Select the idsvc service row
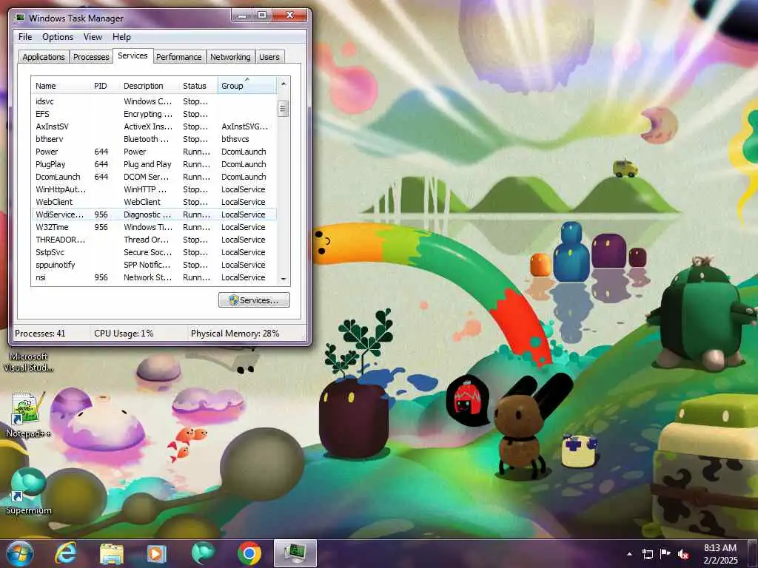The width and height of the screenshot is (758, 568). pos(154,101)
